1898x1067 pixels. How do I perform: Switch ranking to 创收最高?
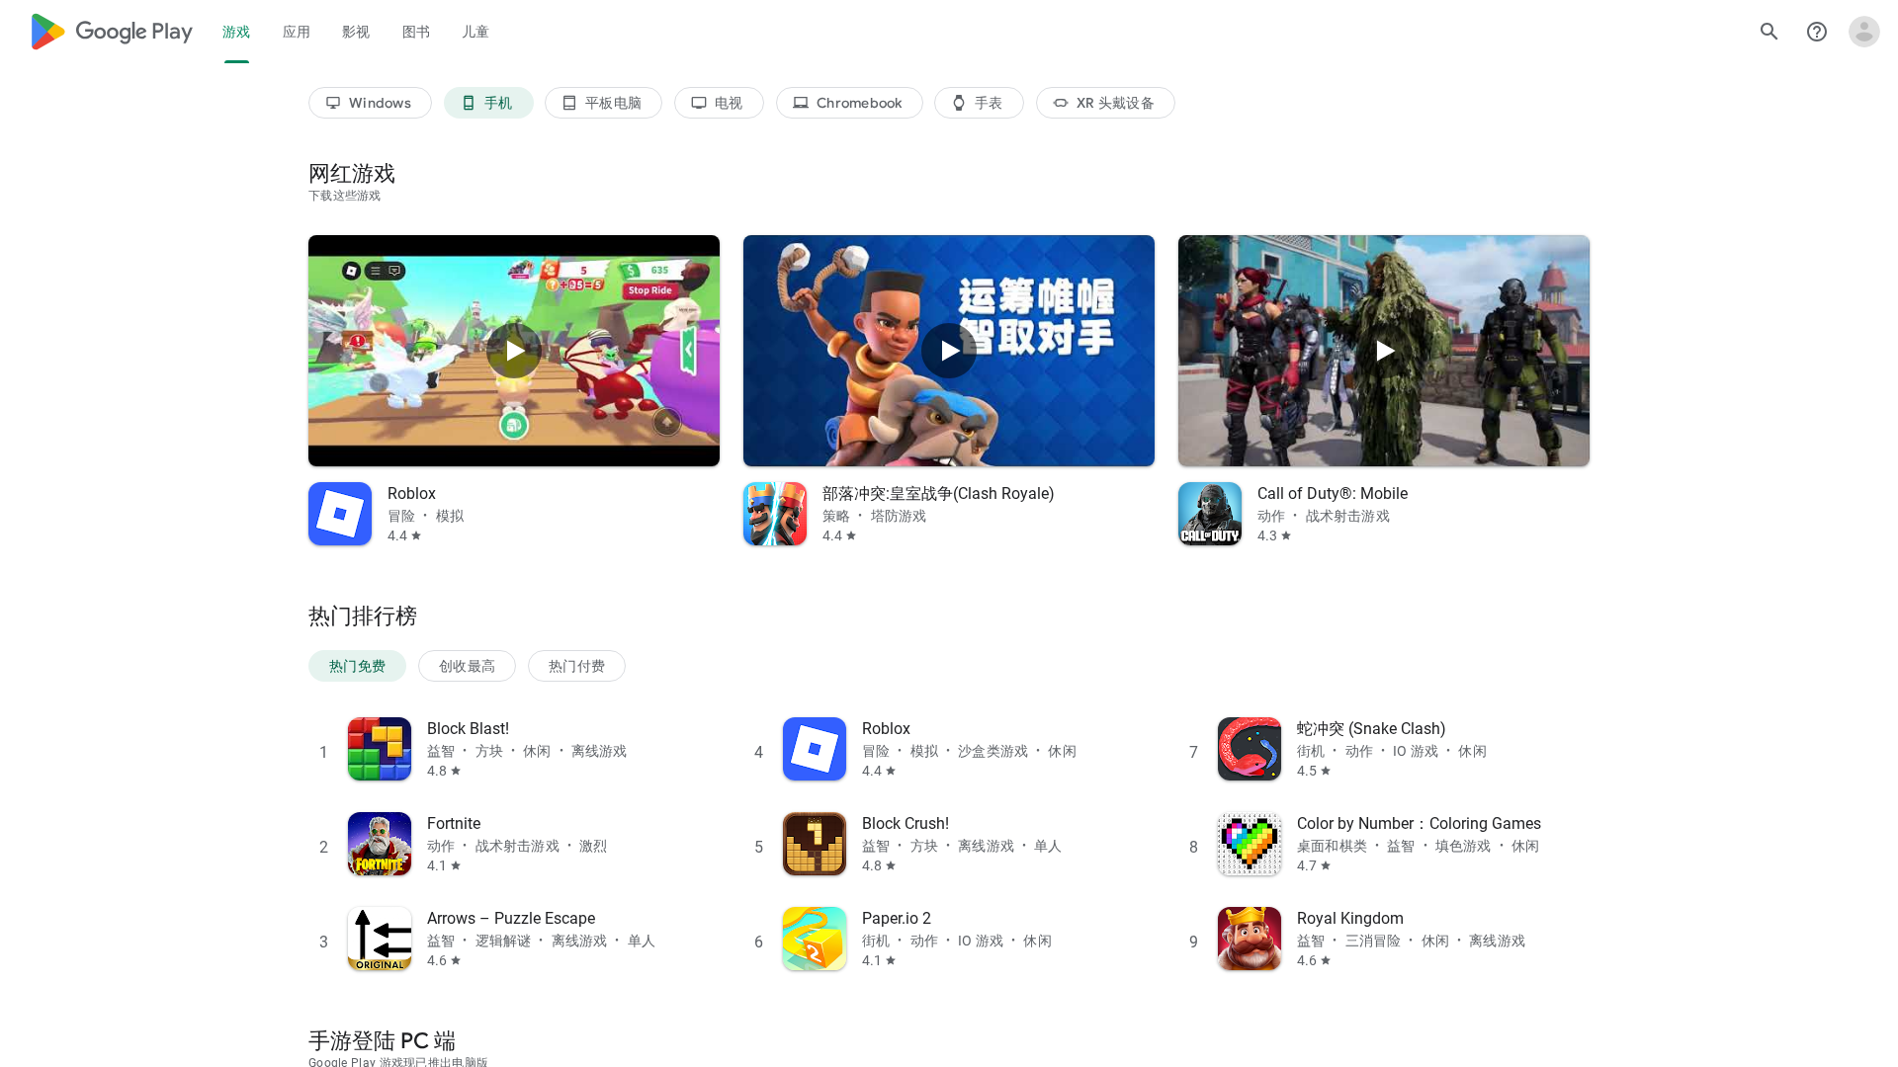[467, 666]
